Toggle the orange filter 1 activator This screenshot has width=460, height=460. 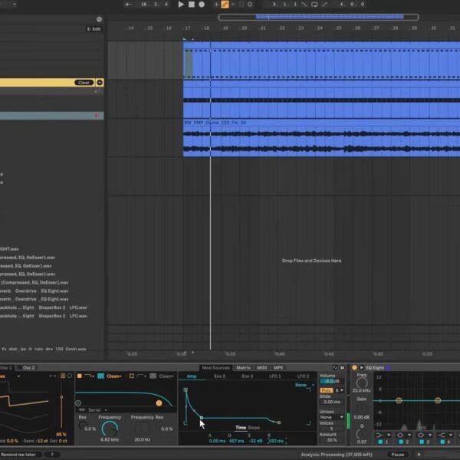coord(80,376)
